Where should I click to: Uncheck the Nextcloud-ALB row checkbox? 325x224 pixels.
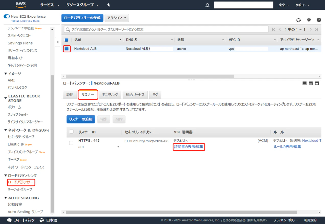[x=67, y=49]
